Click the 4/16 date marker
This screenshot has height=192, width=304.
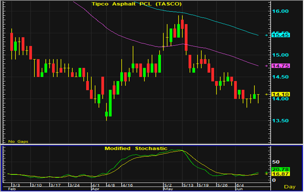[128, 185]
